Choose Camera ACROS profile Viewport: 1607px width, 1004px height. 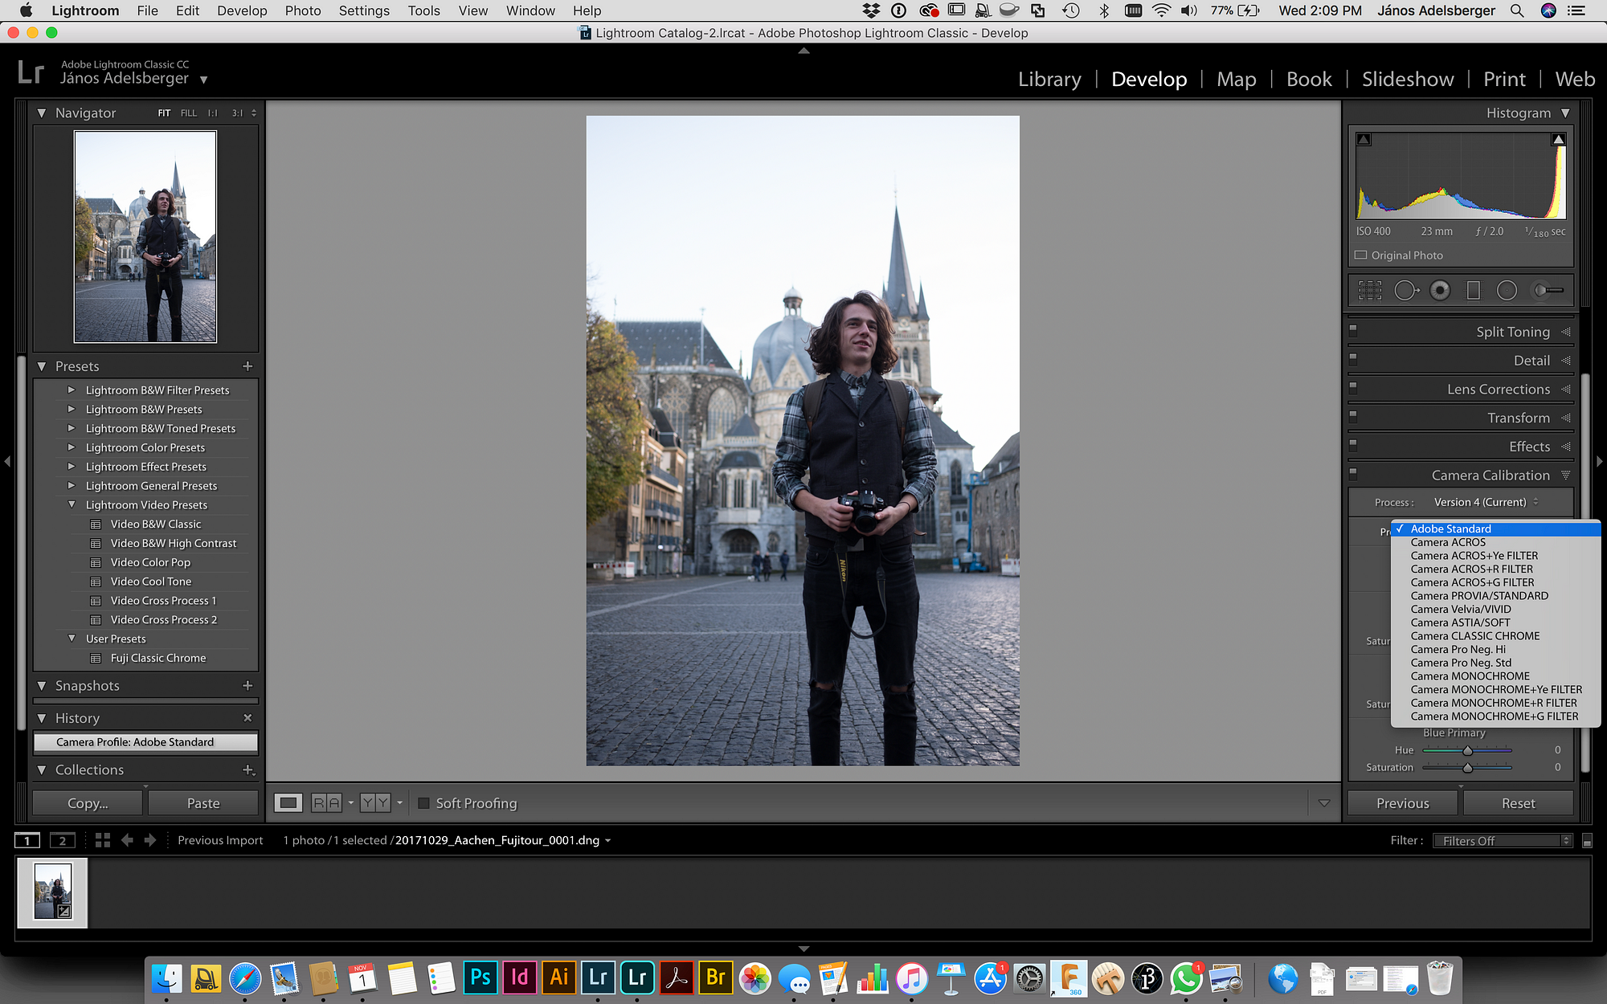point(1448,542)
